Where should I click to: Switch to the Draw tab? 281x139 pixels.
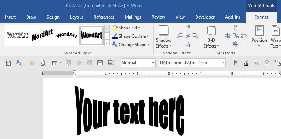tap(31, 17)
